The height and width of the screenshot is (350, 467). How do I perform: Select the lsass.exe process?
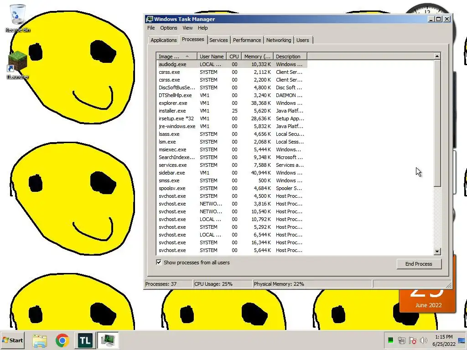coord(232,134)
